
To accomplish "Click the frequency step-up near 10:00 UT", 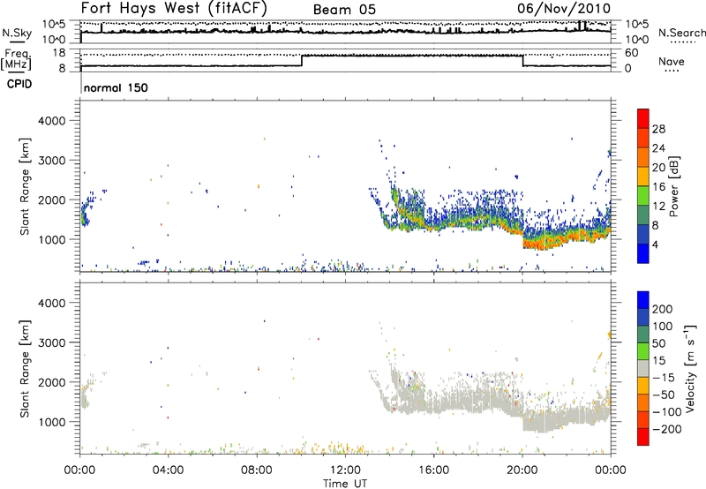I will (x=302, y=60).
